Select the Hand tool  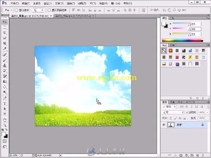[x=5, y=120]
